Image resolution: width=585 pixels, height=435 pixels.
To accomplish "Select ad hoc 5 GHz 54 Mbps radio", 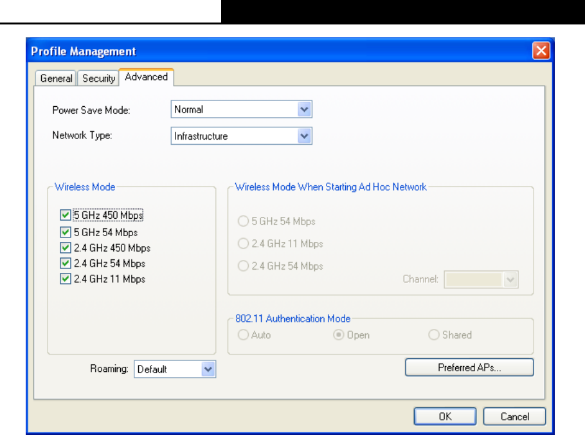I will 243,221.
